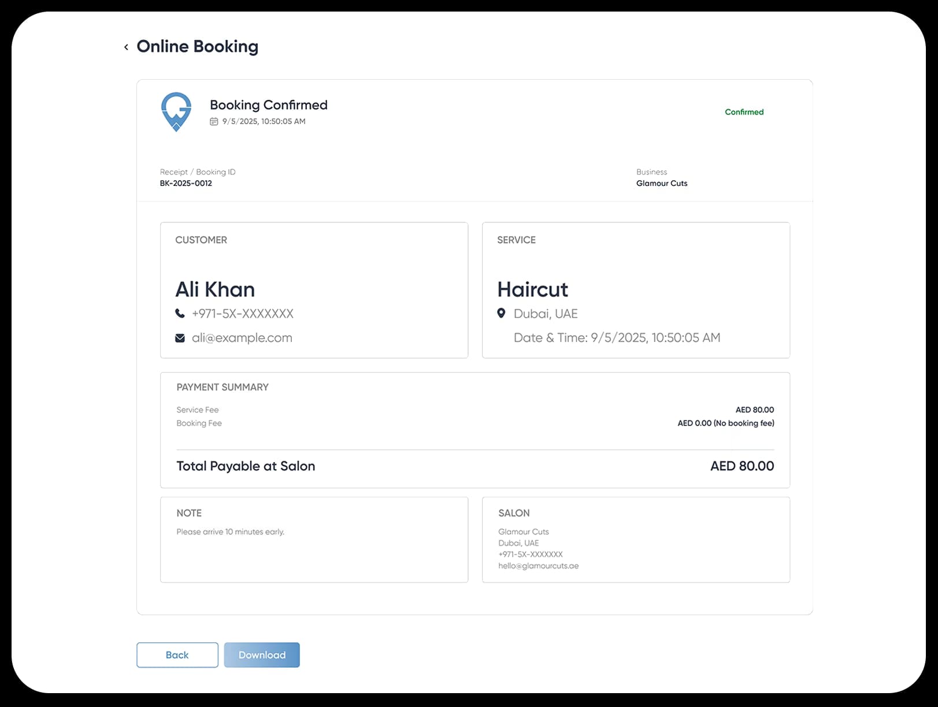
Task: Click the Glamour Cuts business name
Action: pos(661,183)
